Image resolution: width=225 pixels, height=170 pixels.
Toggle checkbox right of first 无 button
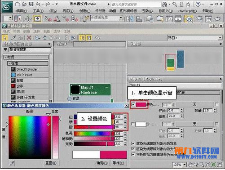216,104
